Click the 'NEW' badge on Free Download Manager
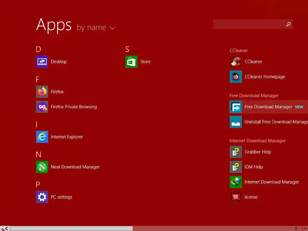This screenshot has height=231, width=308. [x=299, y=107]
